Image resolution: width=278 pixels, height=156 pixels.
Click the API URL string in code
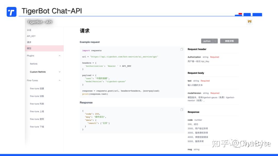pos(124,57)
